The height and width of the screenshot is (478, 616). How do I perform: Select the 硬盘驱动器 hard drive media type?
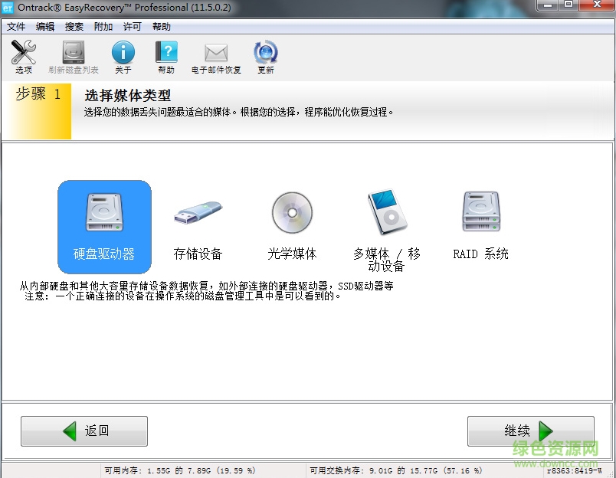(x=104, y=226)
